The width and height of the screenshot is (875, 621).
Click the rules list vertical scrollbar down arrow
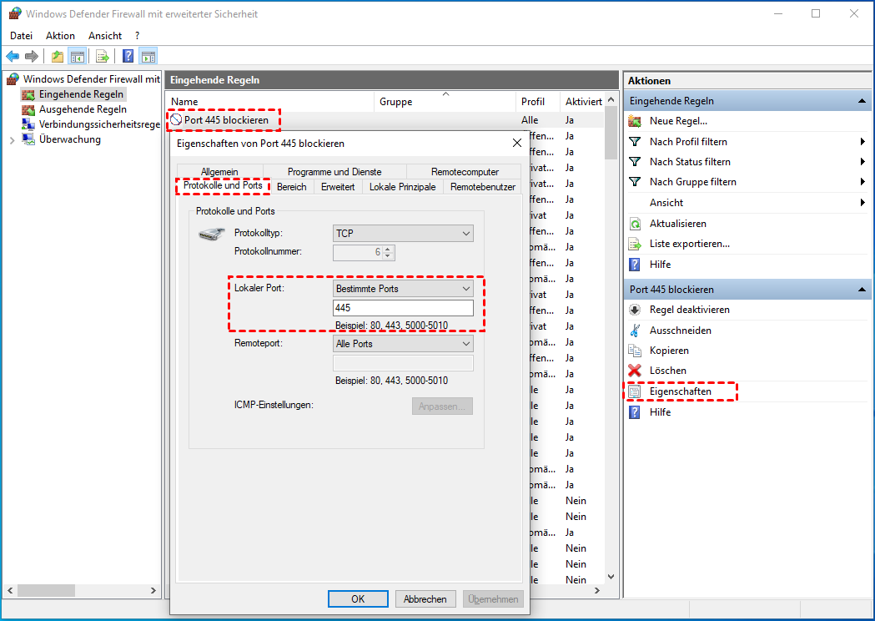611,577
